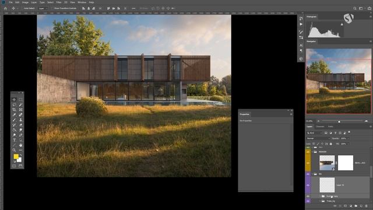Viewport: 373px width, 210px height.
Task: Select the white layer mask thumbnail
Action: (x=346, y=163)
